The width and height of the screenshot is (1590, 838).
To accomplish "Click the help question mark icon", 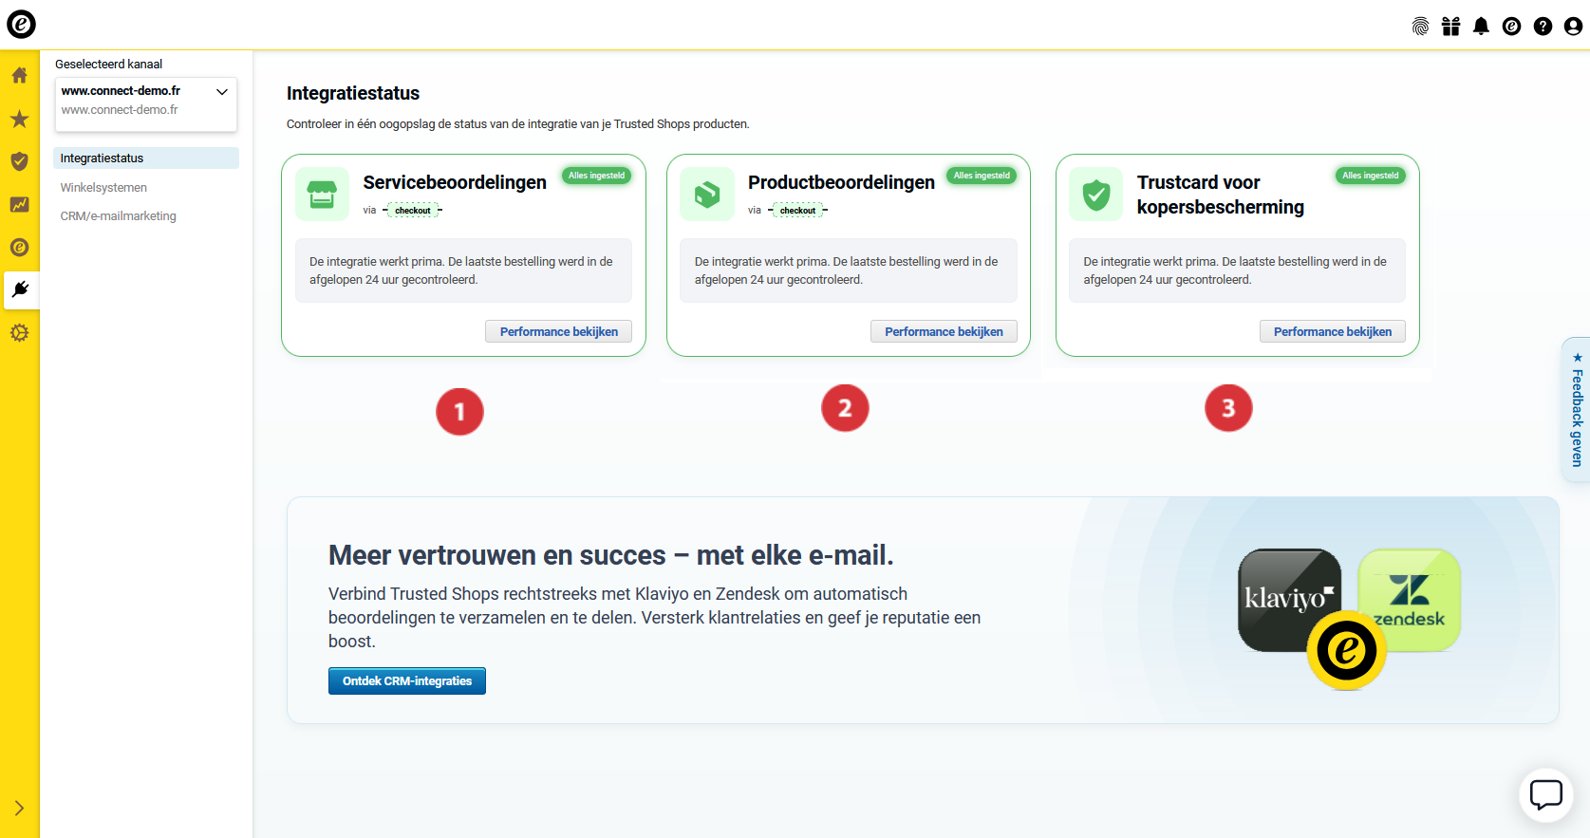I will point(1543,27).
